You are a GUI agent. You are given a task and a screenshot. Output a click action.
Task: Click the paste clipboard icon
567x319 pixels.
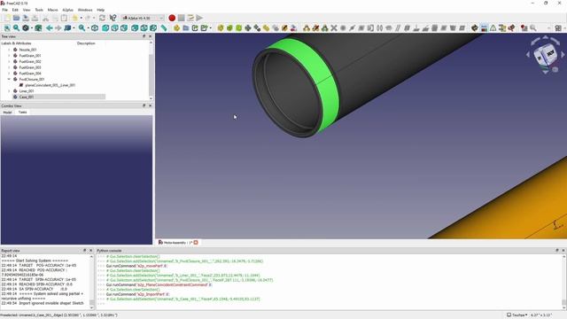(64, 18)
